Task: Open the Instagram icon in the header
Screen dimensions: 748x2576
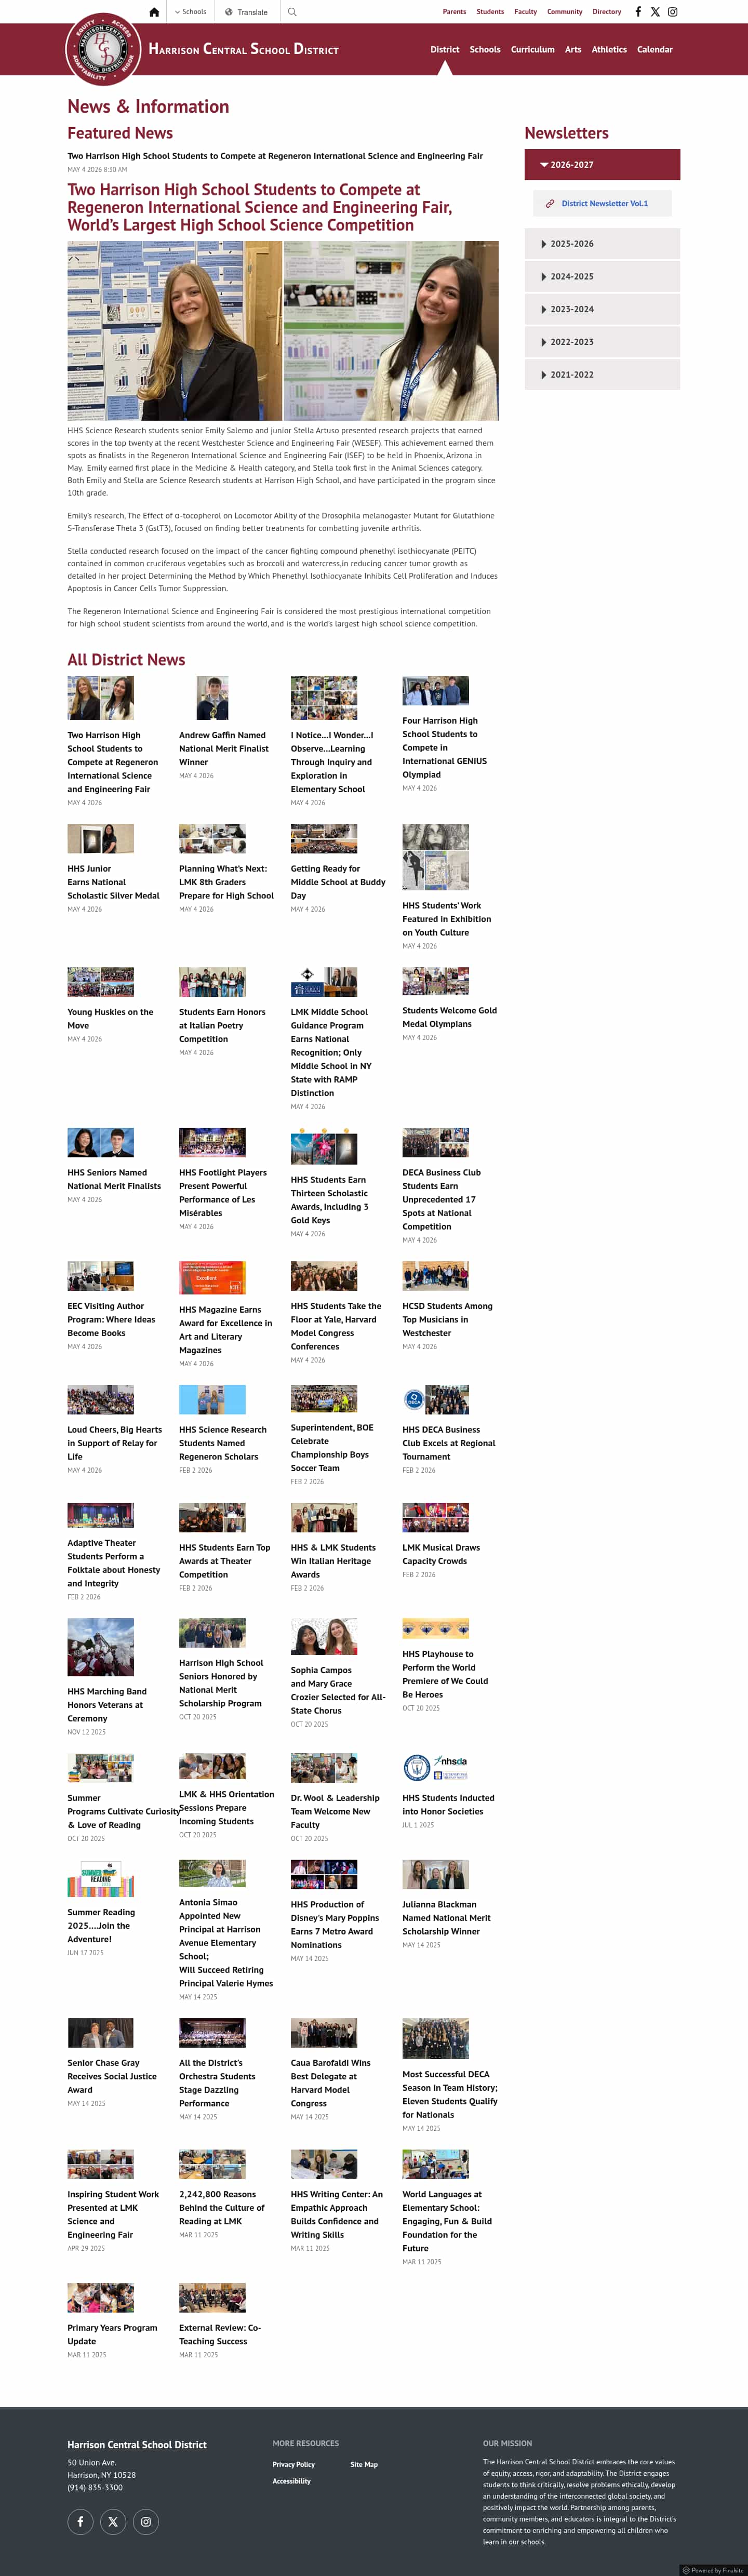Action: (673, 12)
